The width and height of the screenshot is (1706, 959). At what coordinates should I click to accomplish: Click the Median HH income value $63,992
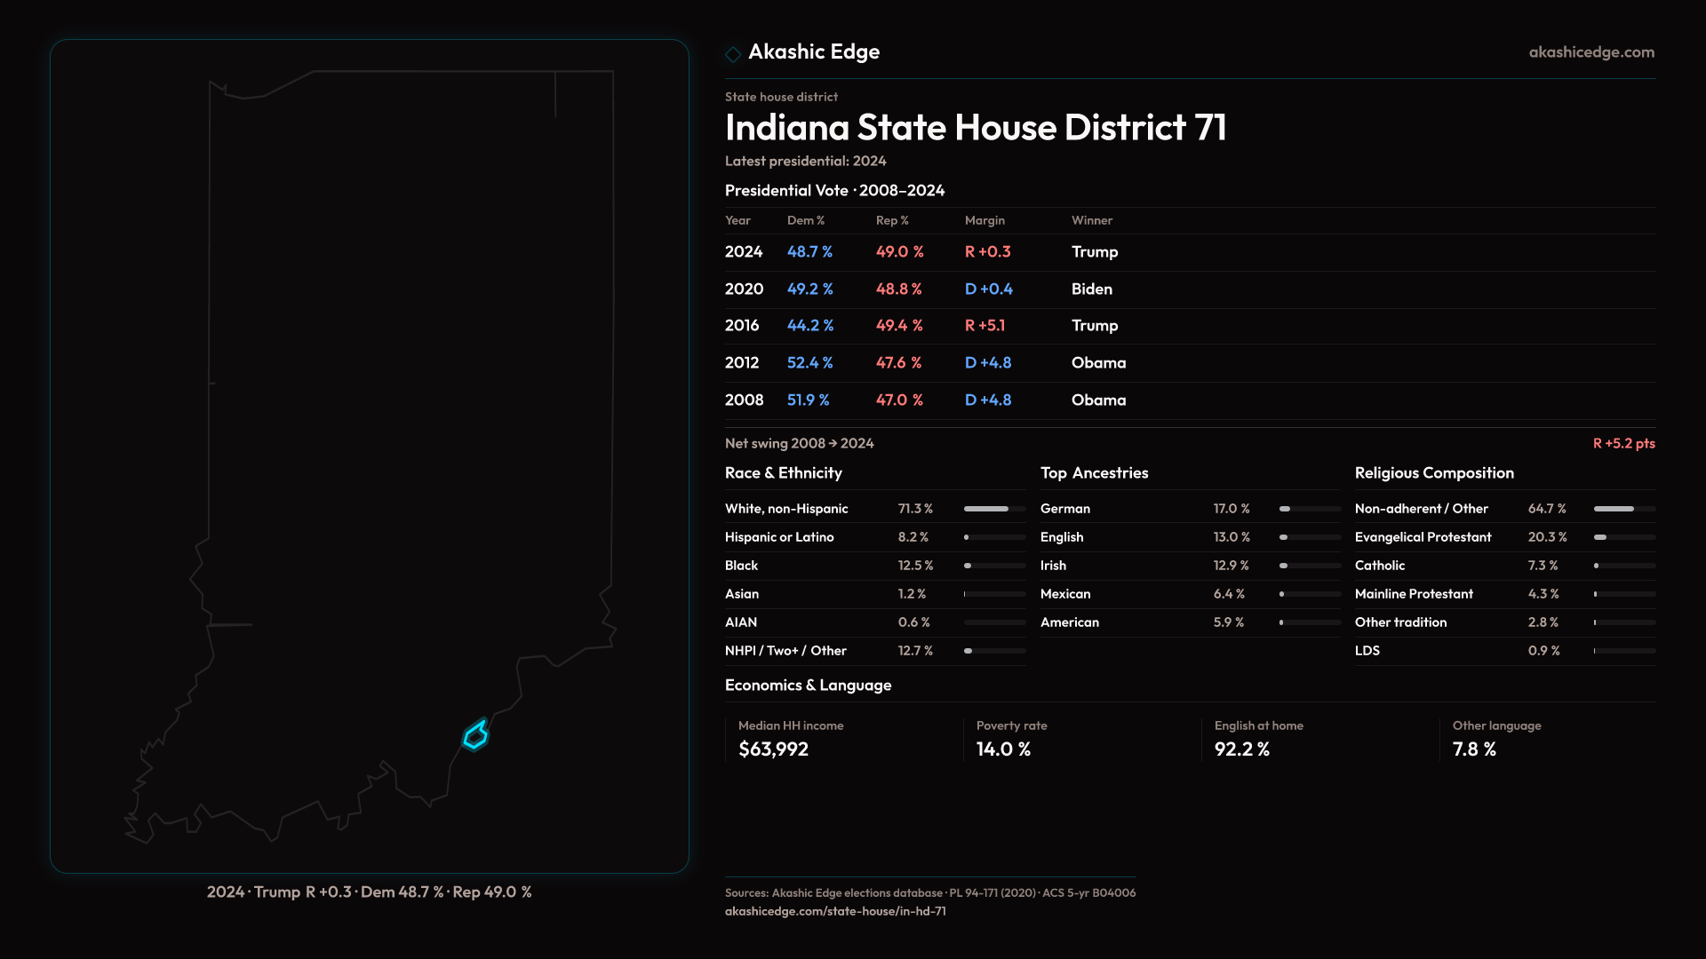pos(773,749)
